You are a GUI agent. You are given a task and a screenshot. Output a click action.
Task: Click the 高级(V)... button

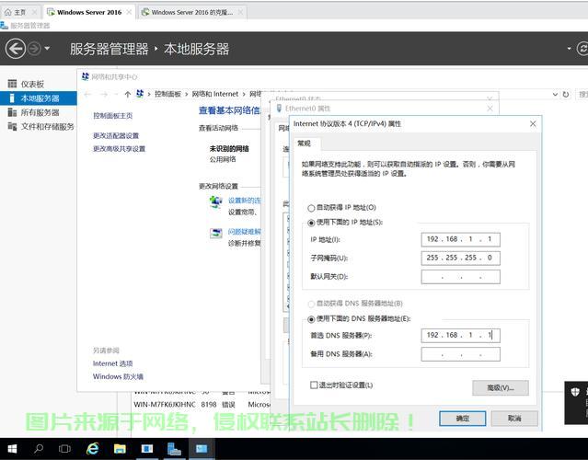[501, 387]
